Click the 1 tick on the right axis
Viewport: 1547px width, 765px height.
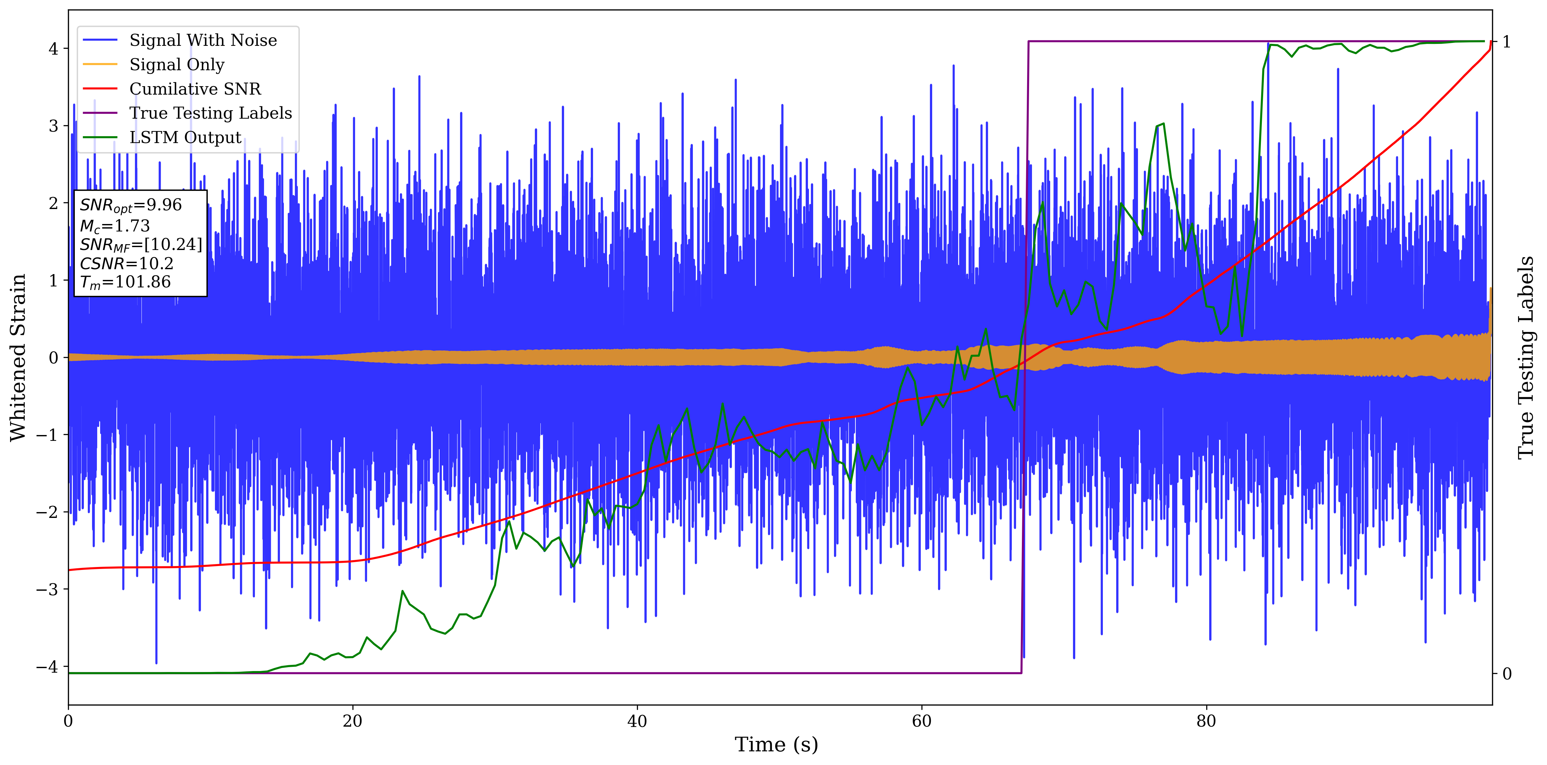[x=1507, y=41]
